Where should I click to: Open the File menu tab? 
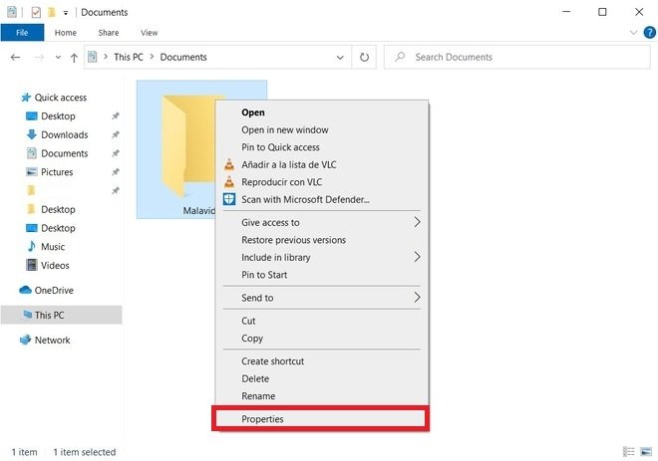[22, 33]
